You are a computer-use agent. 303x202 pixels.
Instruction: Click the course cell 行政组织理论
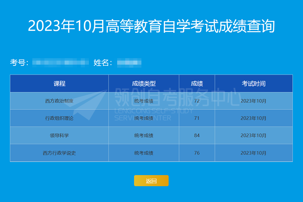(59, 118)
